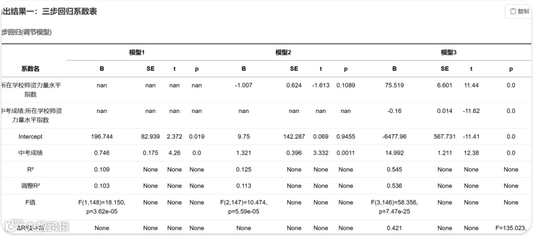Select the value 142.287 cell
Screen dimensions: 533x236
click(x=294, y=136)
